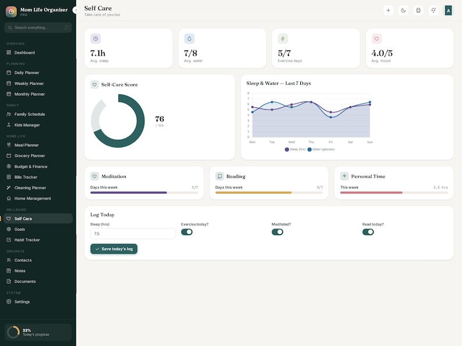462x346 pixels.
Task: Click the Self Care heart sidebar icon
Action: tap(9, 218)
